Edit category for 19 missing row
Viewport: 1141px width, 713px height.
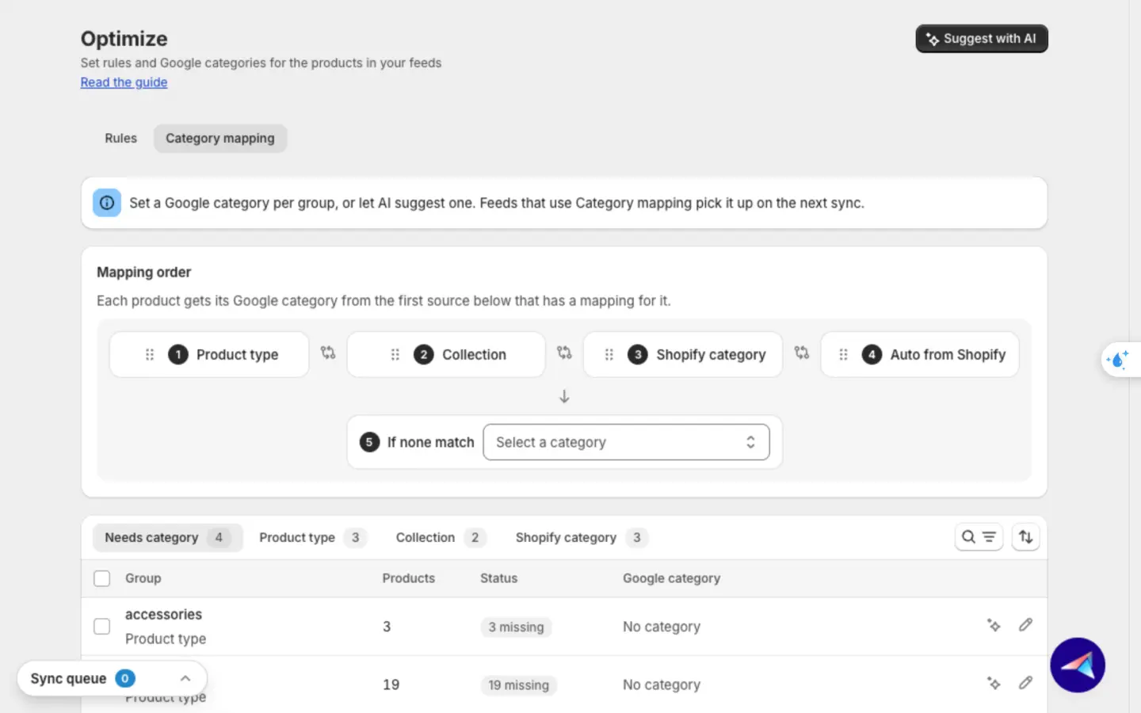click(x=1025, y=684)
